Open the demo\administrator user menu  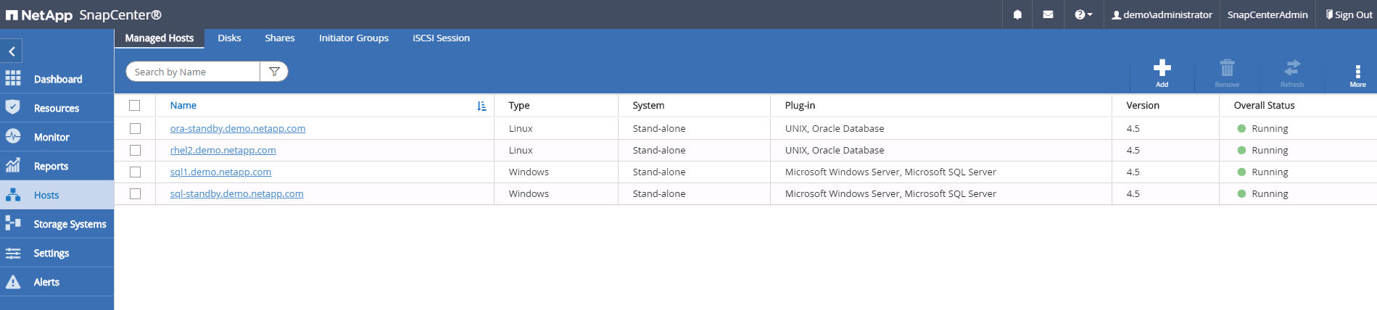click(1162, 14)
